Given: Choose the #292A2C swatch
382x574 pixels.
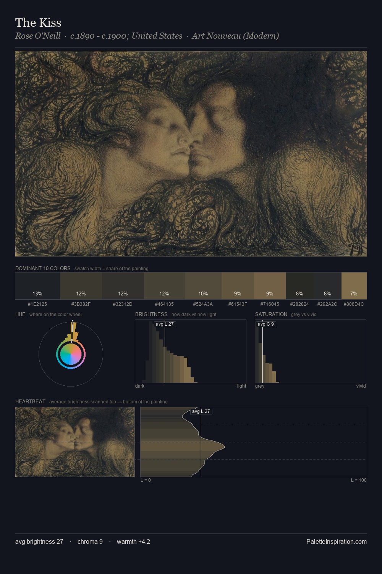Looking at the screenshot, I should pyautogui.click(x=327, y=285).
